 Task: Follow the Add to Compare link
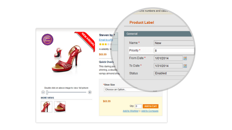(150, 111)
